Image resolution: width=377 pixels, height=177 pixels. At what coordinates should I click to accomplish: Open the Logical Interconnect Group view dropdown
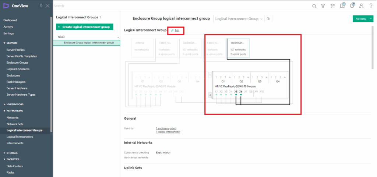(x=239, y=19)
